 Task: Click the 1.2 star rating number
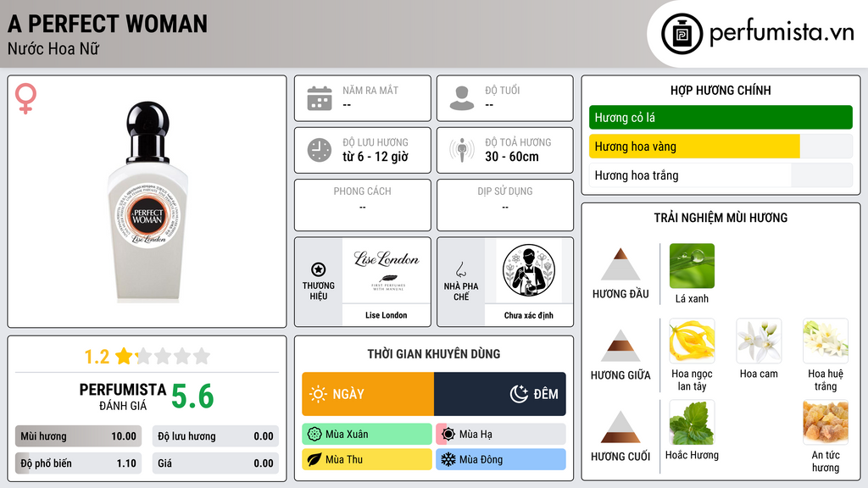[x=97, y=357]
